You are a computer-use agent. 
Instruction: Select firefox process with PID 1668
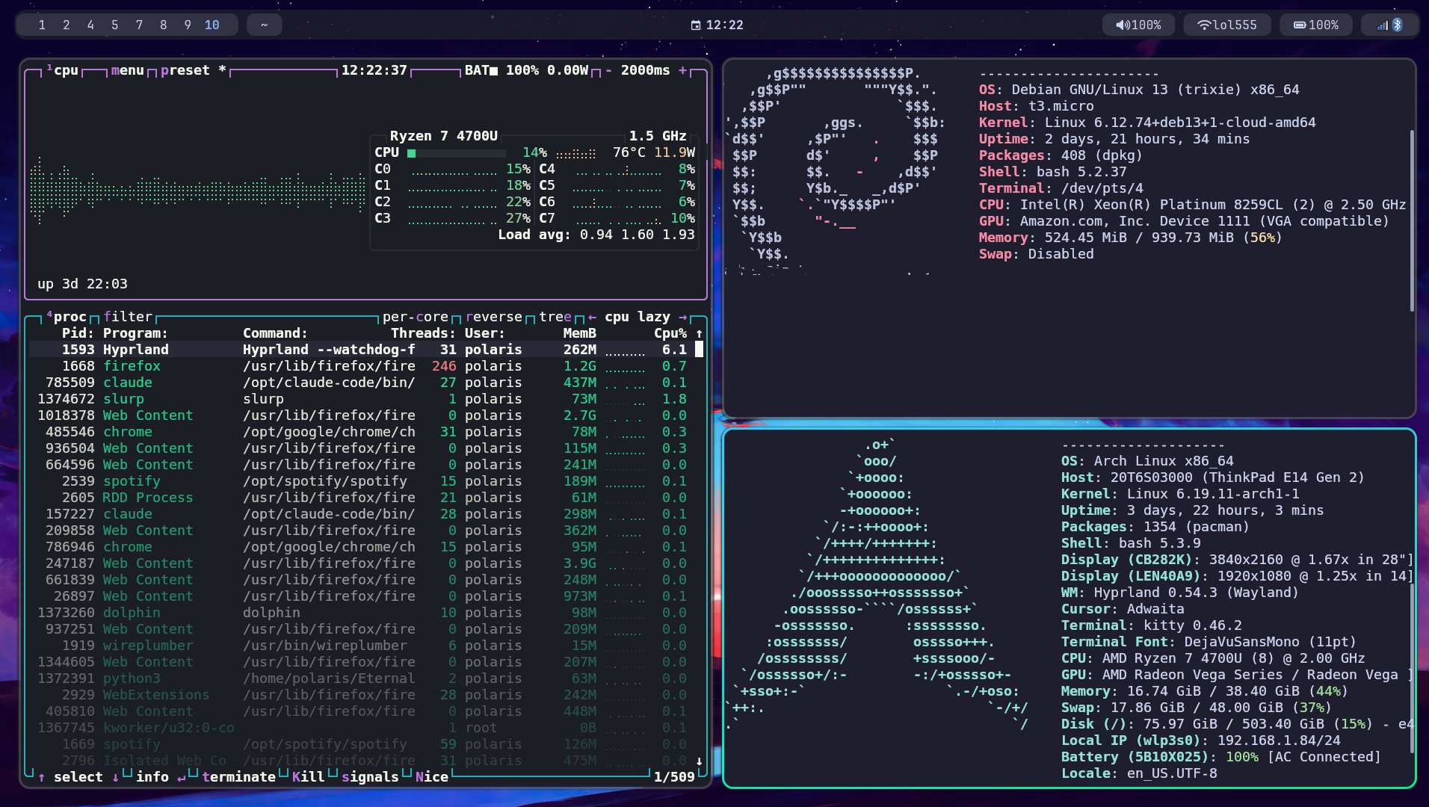tap(362, 366)
